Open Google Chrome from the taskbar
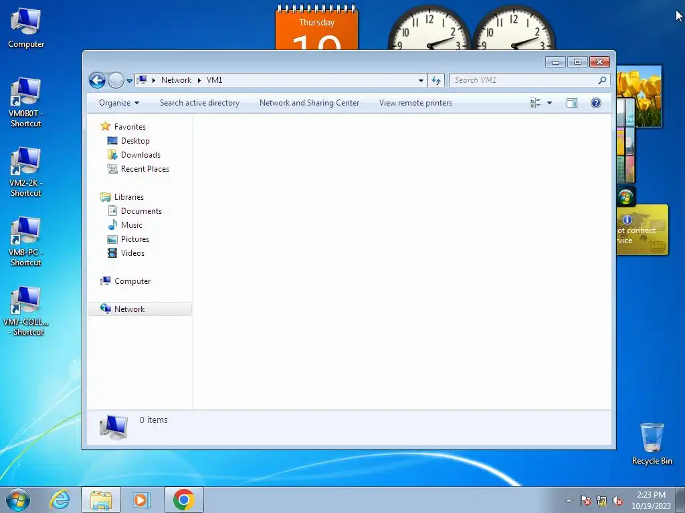The image size is (685, 513). click(x=183, y=500)
